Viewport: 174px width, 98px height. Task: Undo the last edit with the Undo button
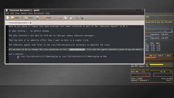tap(46, 18)
